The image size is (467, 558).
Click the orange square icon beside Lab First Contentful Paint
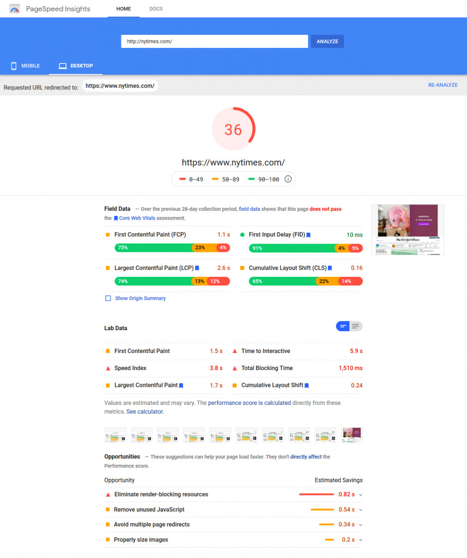click(x=108, y=351)
